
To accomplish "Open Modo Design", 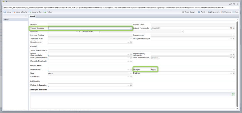I will click(189, 12).
